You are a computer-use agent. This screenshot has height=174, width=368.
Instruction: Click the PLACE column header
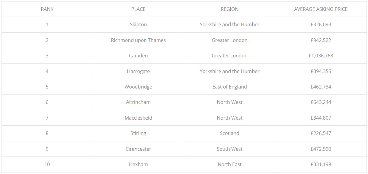[x=138, y=9]
